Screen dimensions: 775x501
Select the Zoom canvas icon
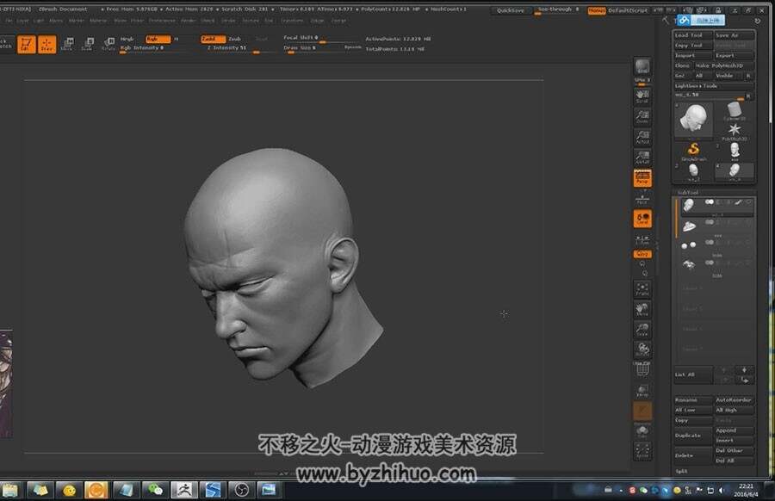click(642, 116)
